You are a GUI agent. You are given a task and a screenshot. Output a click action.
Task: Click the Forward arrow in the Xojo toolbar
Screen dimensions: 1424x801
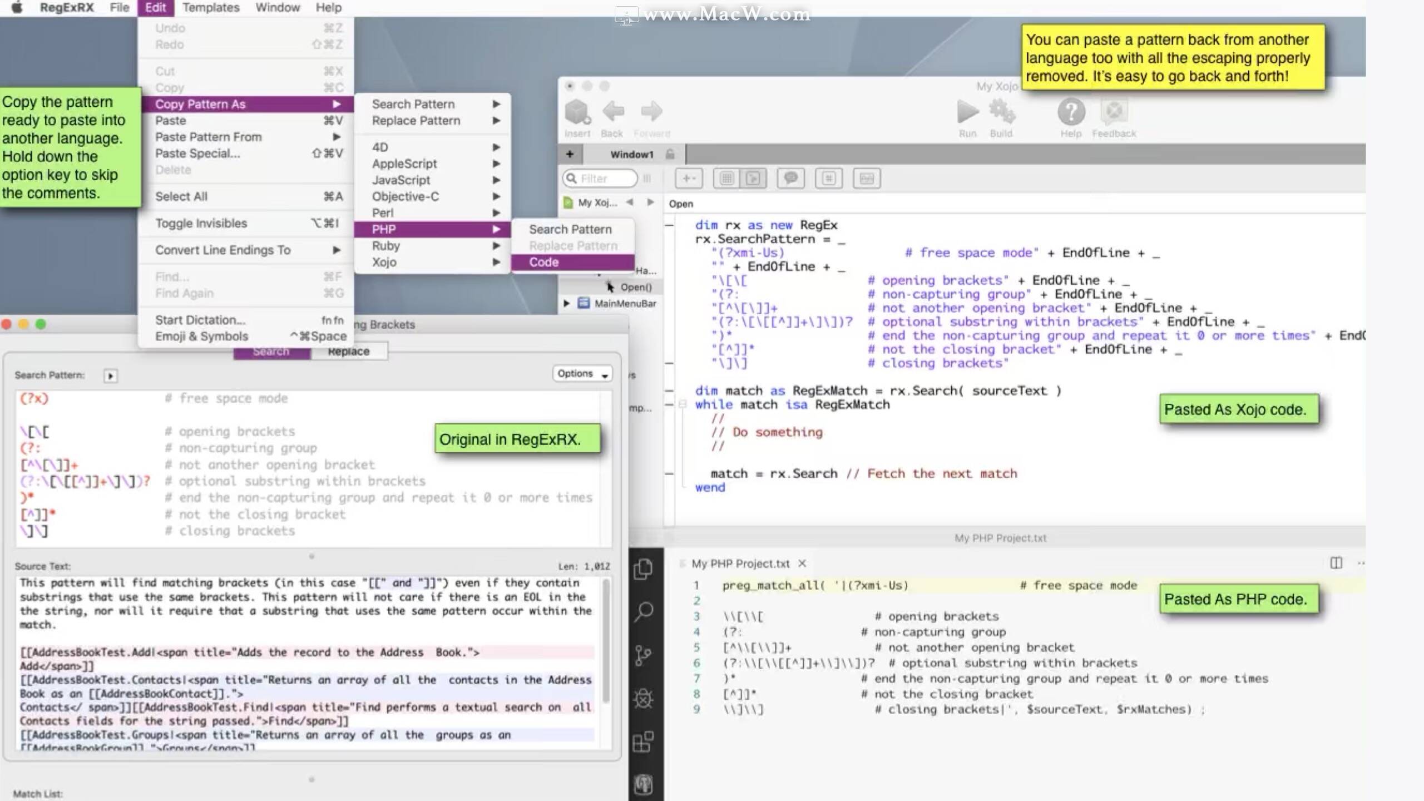click(651, 111)
